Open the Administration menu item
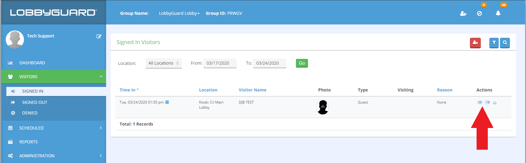This screenshot has width=526, height=163. 54,156
